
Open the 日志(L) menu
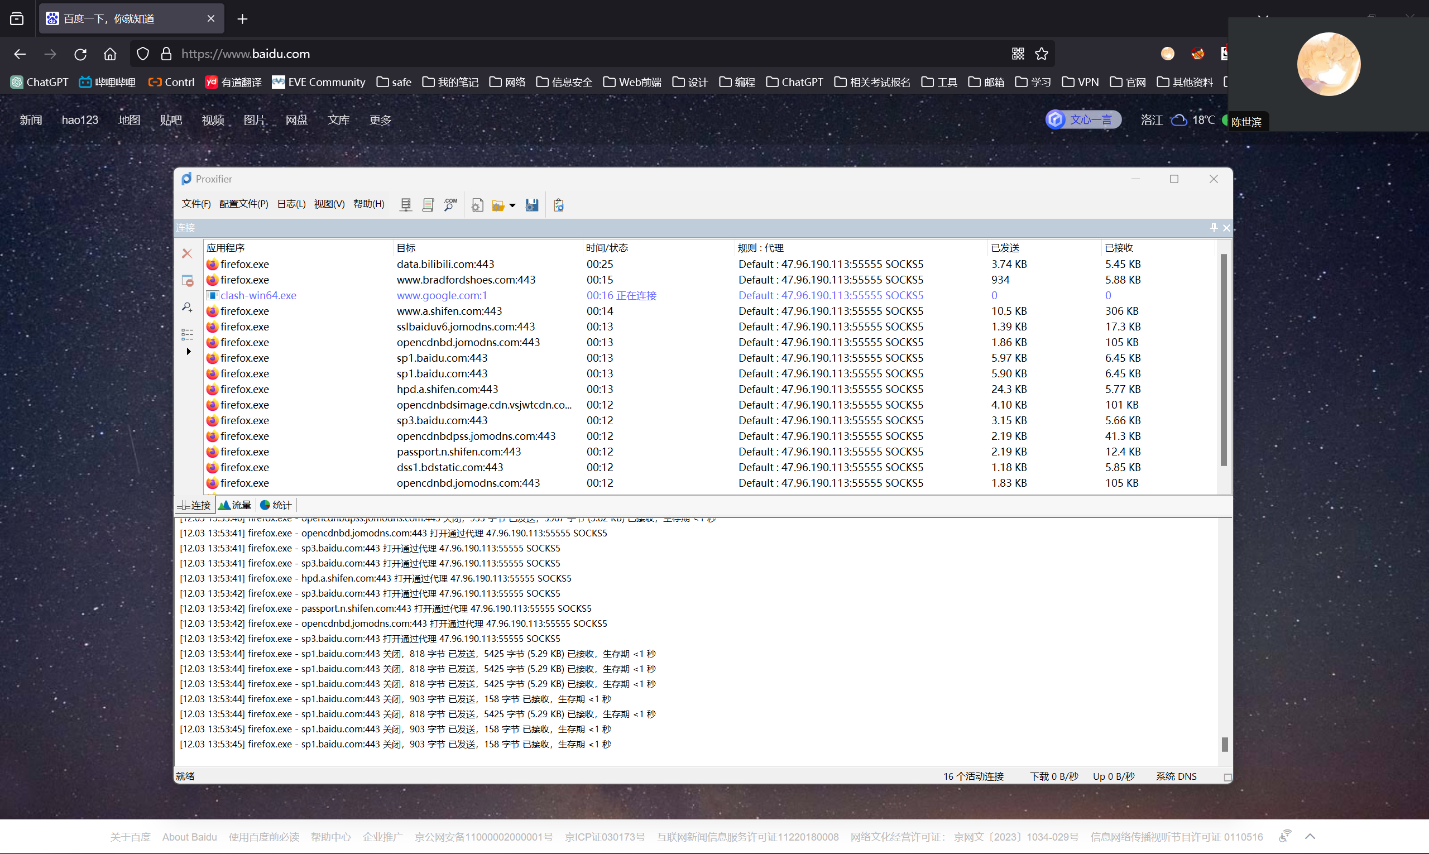click(291, 204)
